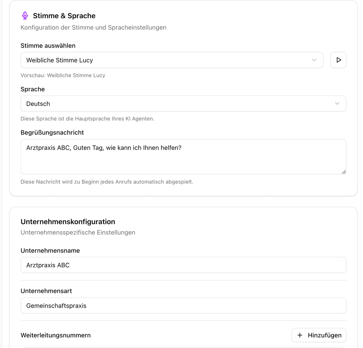Click the Unternehmenskonfiguration section heading

(x=68, y=222)
